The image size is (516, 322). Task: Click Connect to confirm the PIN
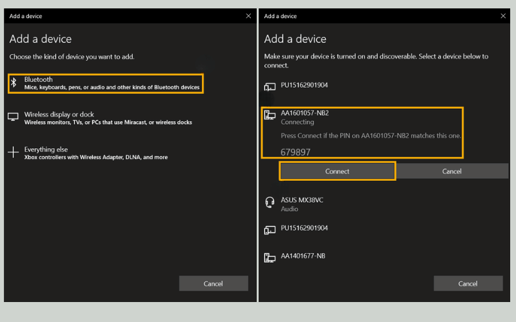pyautogui.click(x=337, y=171)
